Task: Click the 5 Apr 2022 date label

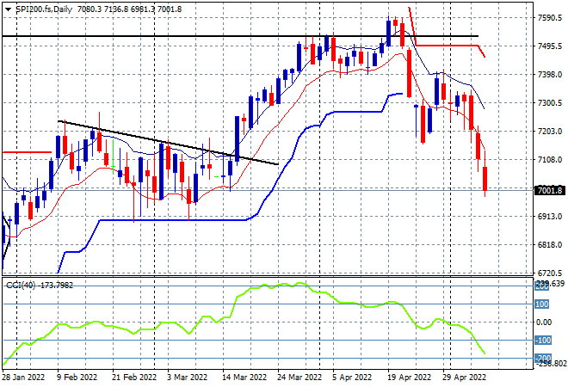Action: click(x=352, y=378)
